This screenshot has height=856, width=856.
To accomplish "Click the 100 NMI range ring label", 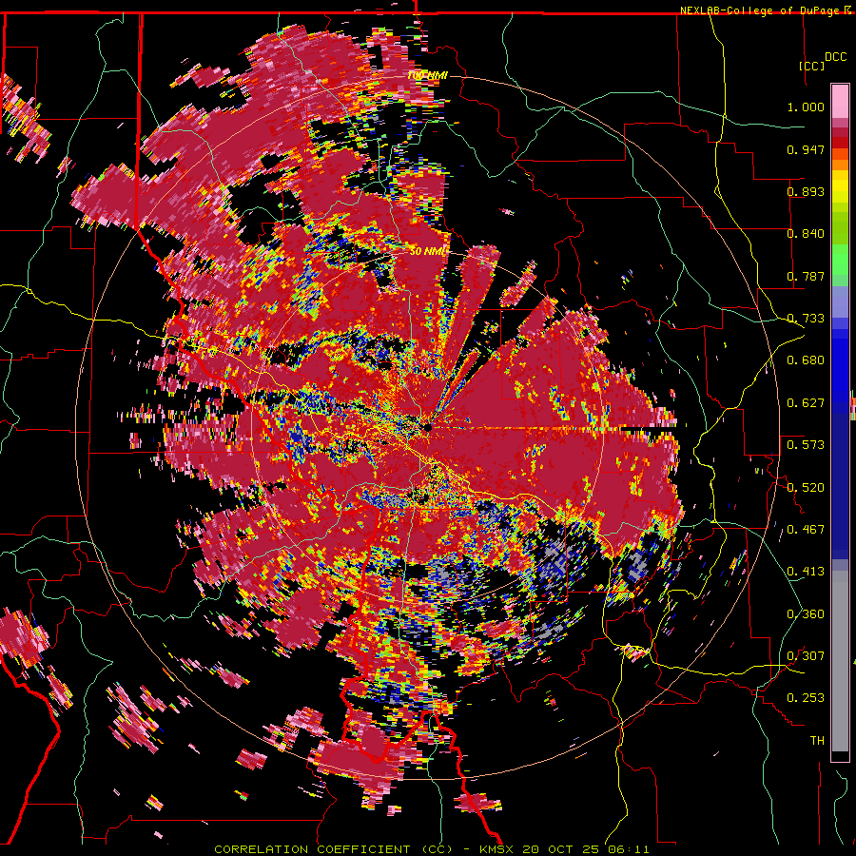I will tap(427, 75).
